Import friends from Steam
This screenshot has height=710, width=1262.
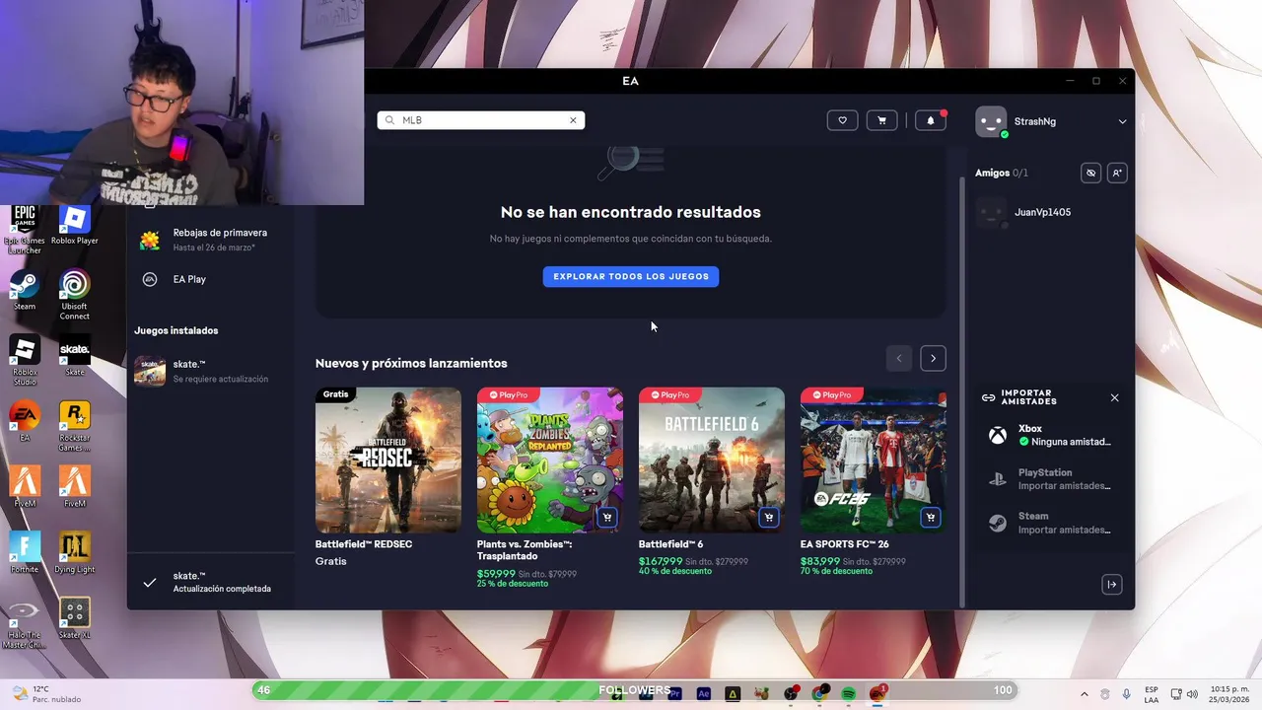1050,523
